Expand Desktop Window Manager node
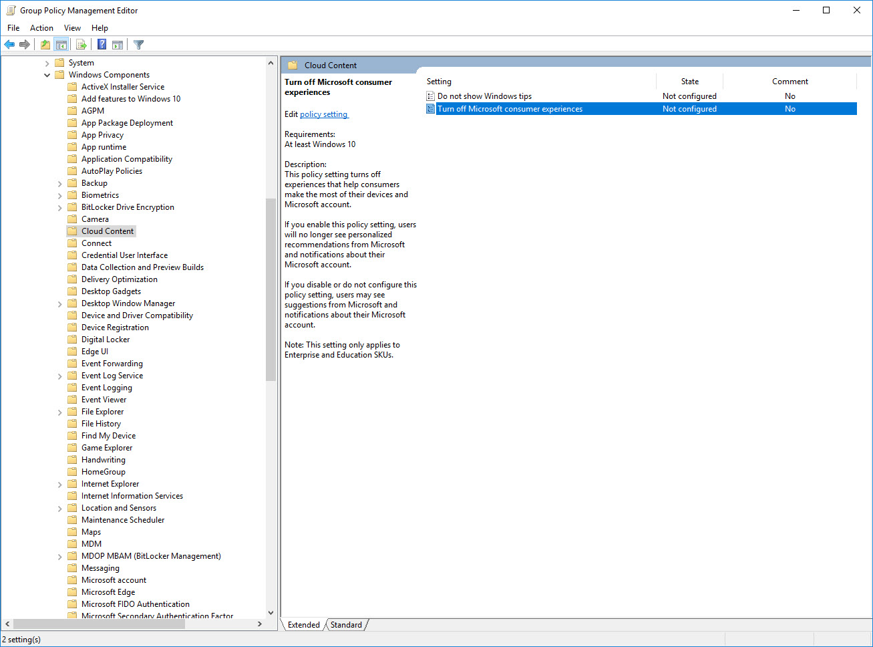The image size is (873, 647). pos(60,304)
